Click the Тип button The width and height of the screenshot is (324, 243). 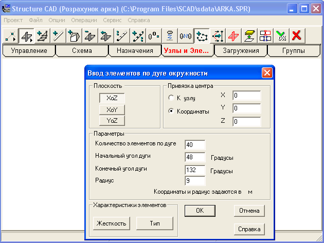pos(155,223)
